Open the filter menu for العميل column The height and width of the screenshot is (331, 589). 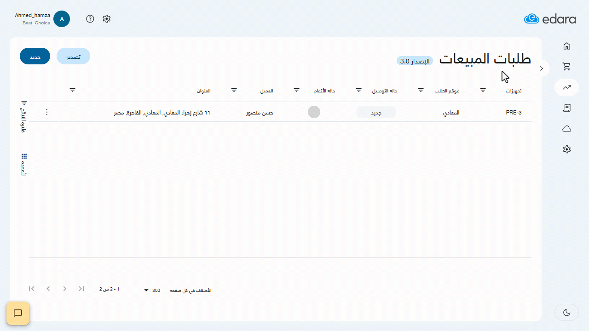(x=234, y=90)
